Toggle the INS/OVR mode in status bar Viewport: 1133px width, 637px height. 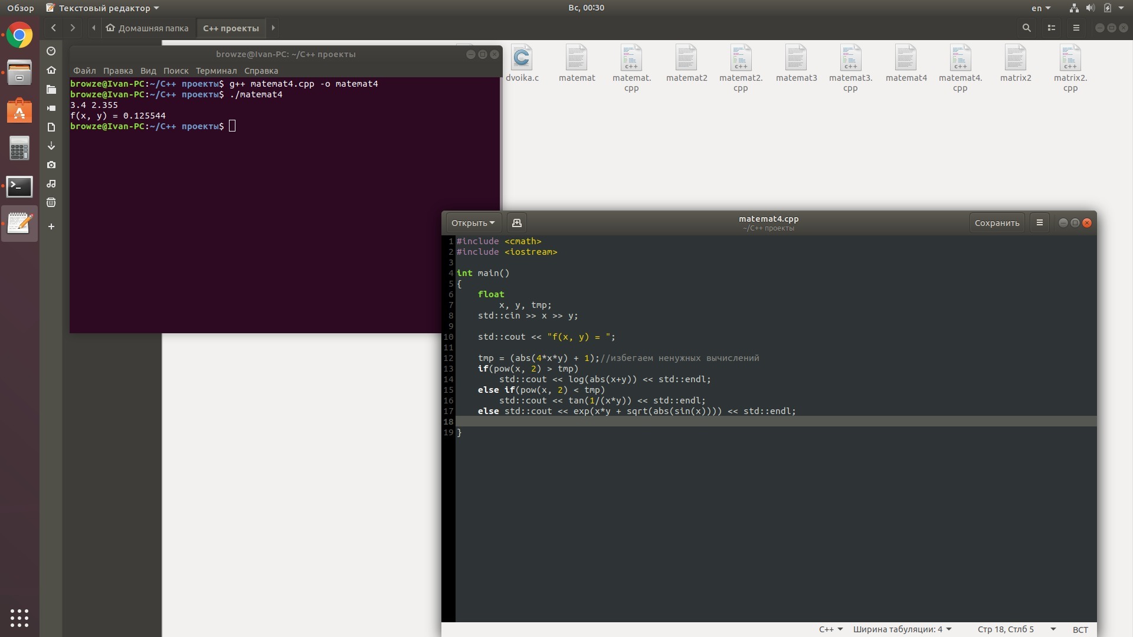pos(1080,629)
